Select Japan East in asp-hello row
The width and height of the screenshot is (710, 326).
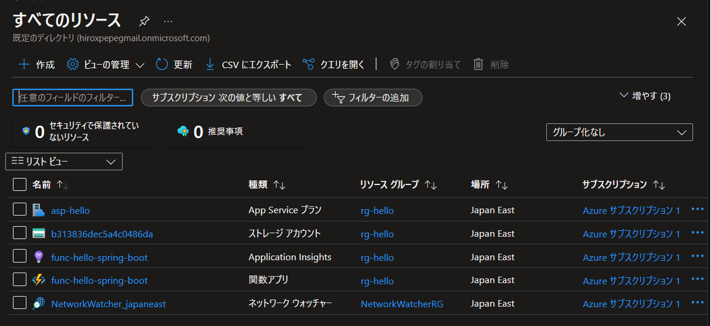click(x=492, y=210)
